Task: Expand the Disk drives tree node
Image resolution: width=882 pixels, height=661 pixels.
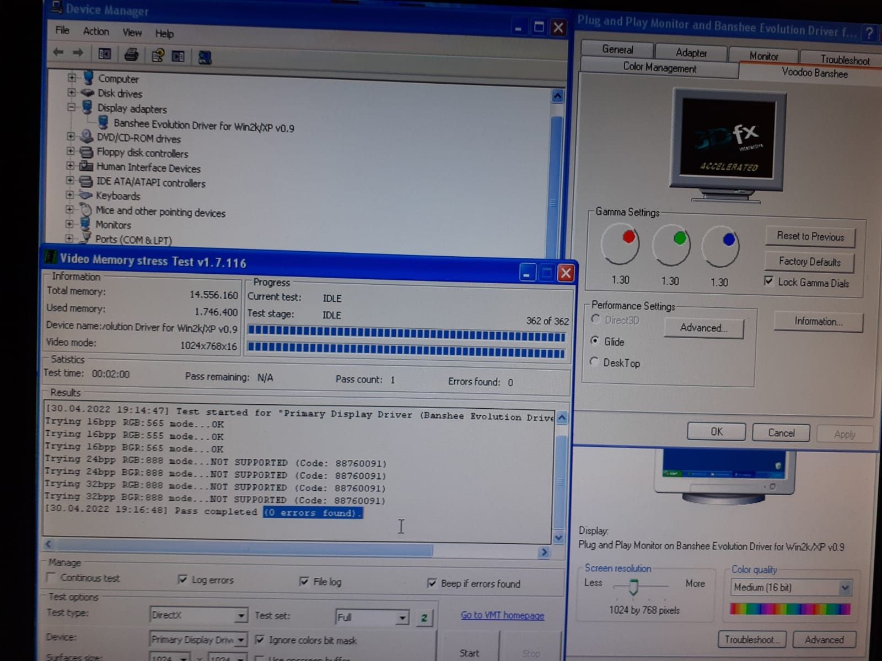Action: coord(71,92)
